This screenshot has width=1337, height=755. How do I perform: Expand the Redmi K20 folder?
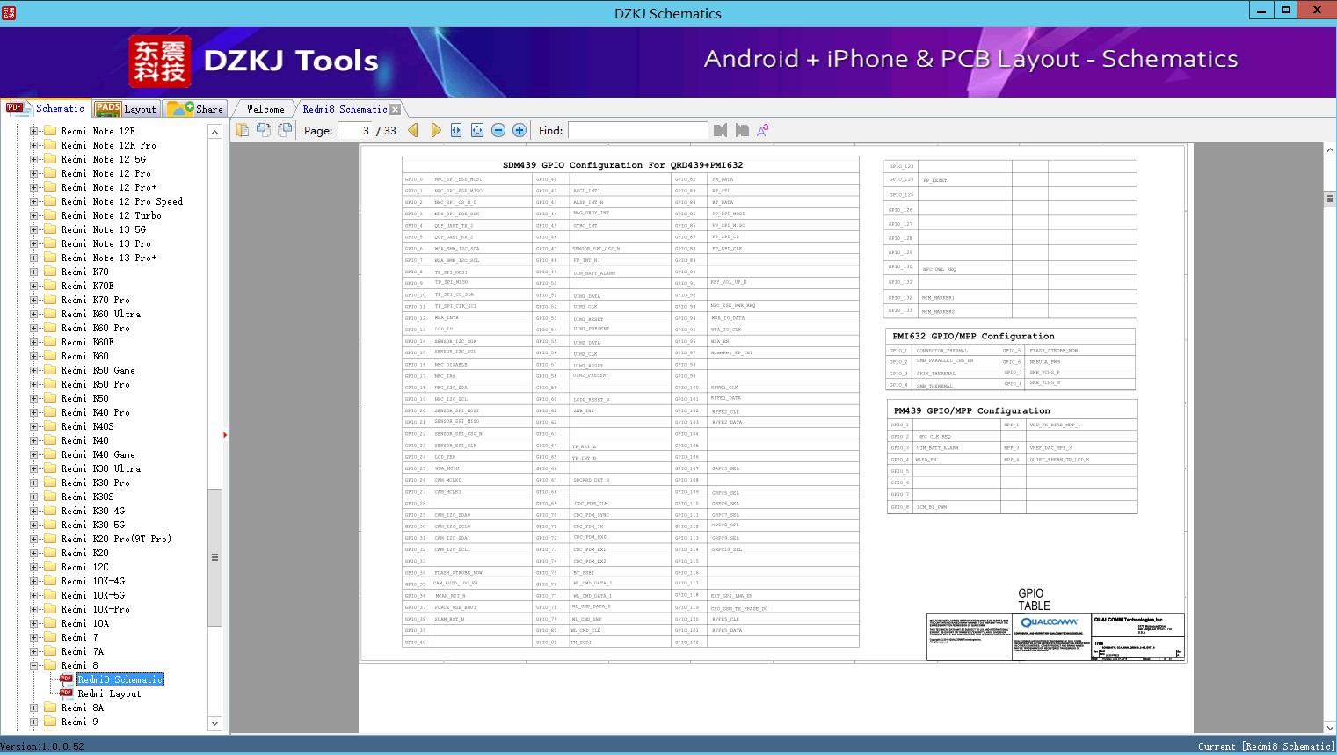(x=33, y=553)
